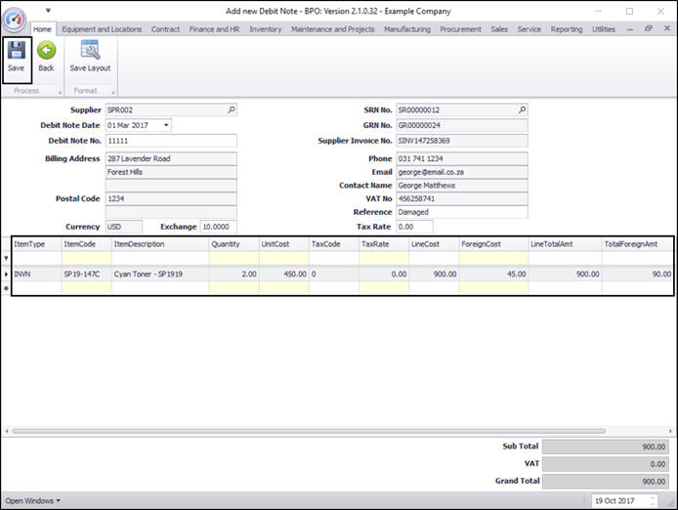Image resolution: width=678 pixels, height=510 pixels.
Task: Click the green Back arrow icon
Action: pyautogui.click(x=46, y=51)
